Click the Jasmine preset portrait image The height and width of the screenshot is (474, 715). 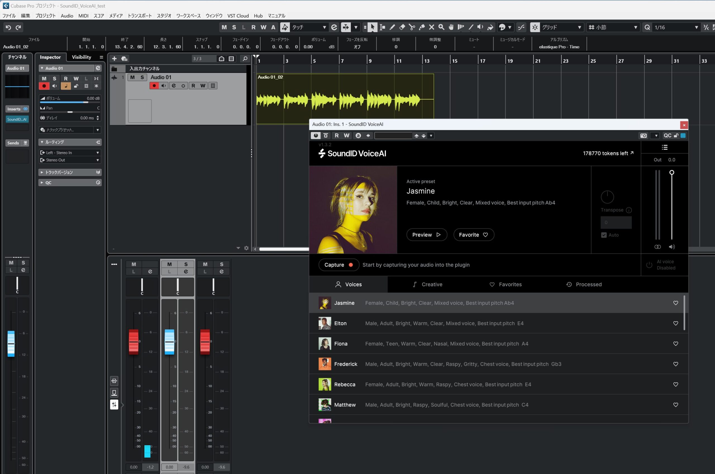(353, 210)
